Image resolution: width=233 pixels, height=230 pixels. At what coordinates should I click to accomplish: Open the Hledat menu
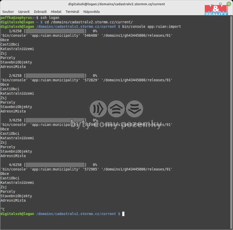point(56,12)
